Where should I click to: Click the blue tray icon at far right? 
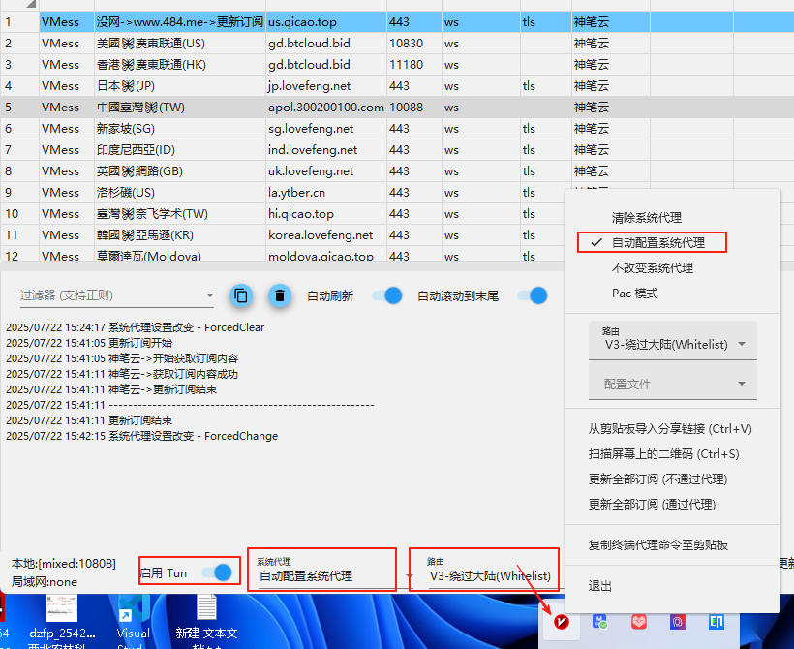[x=716, y=621]
